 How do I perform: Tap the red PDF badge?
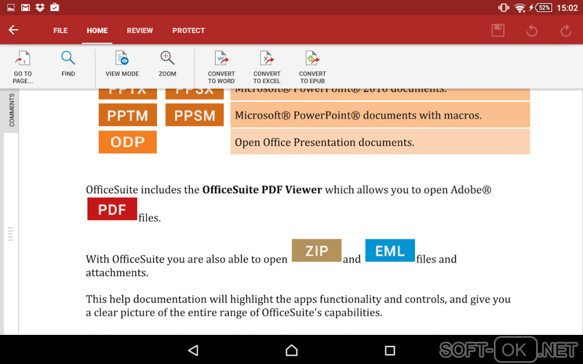pos(112,209)
